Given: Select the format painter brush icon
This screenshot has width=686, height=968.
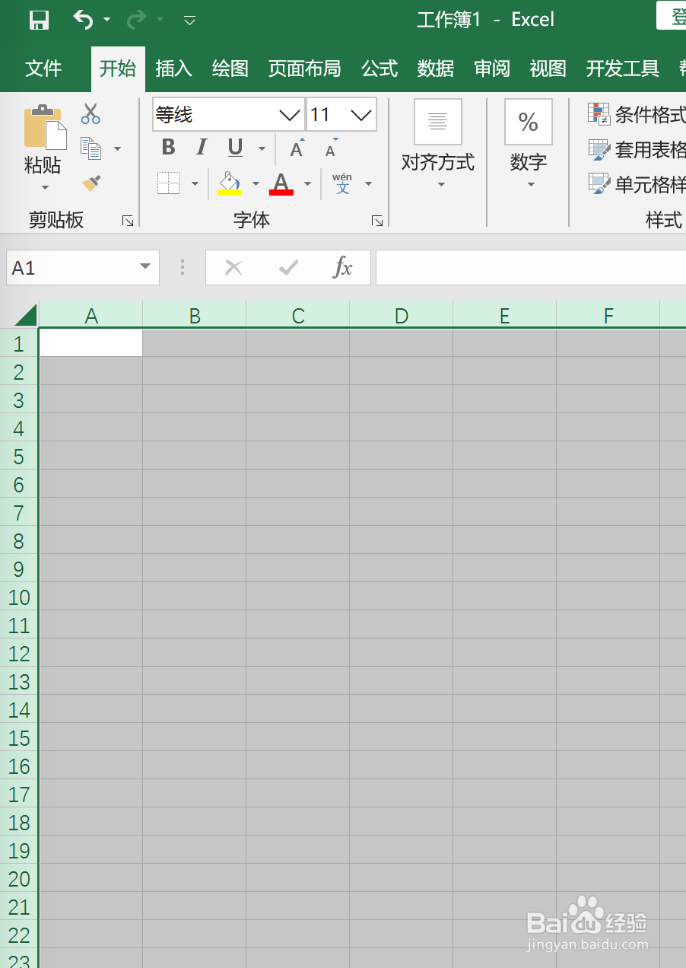Looking at the screenshot, I should point(90,183).
